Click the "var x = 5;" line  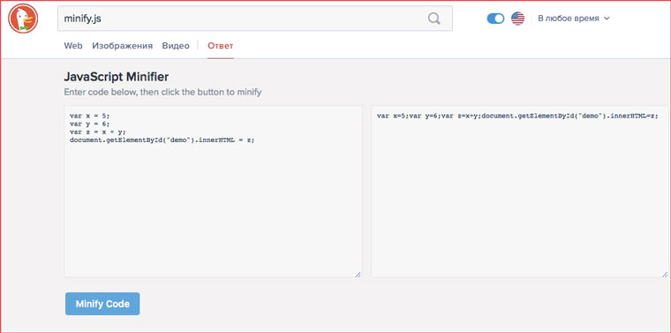point(89,116)
